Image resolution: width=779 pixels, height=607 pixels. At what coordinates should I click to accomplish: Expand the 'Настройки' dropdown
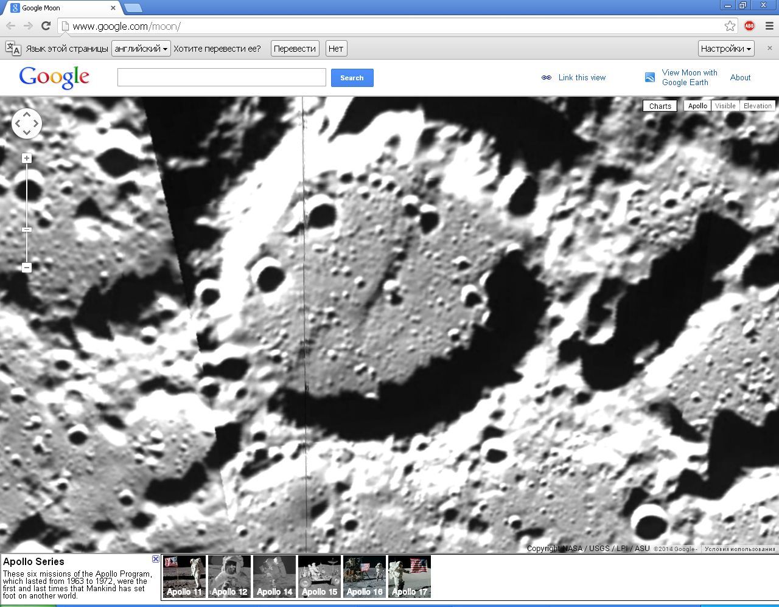point(726,49)
